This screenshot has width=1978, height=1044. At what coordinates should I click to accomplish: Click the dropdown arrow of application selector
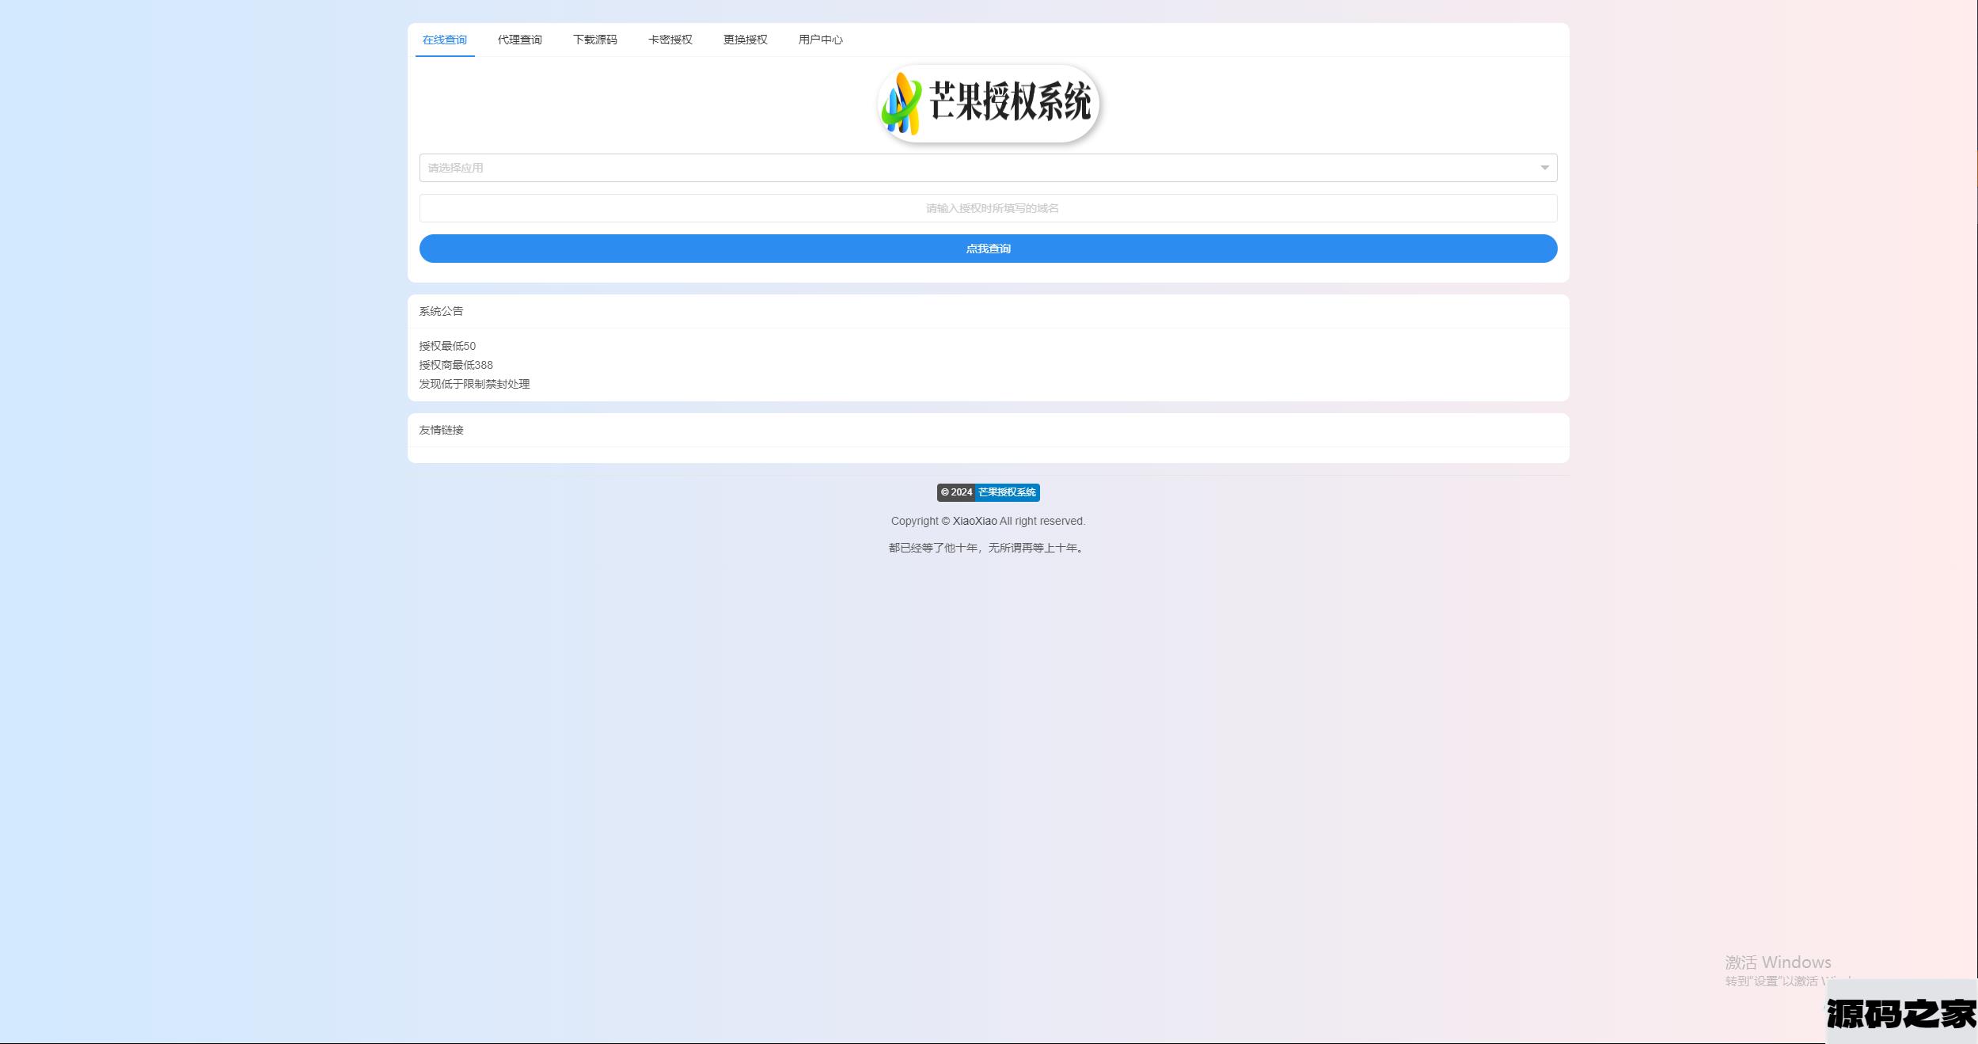[1544, 168]
